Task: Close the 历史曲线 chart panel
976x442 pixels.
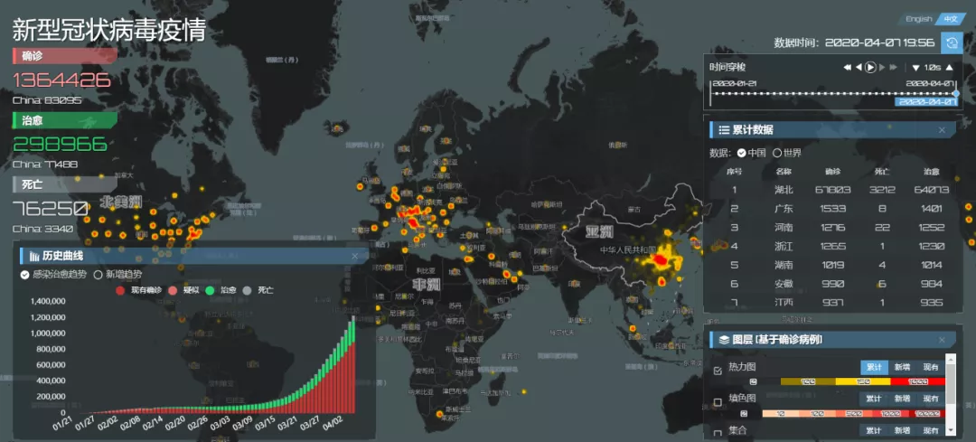Action: point(354,257)
